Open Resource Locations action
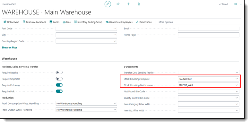The image size is (251, 125). point(34,22)
